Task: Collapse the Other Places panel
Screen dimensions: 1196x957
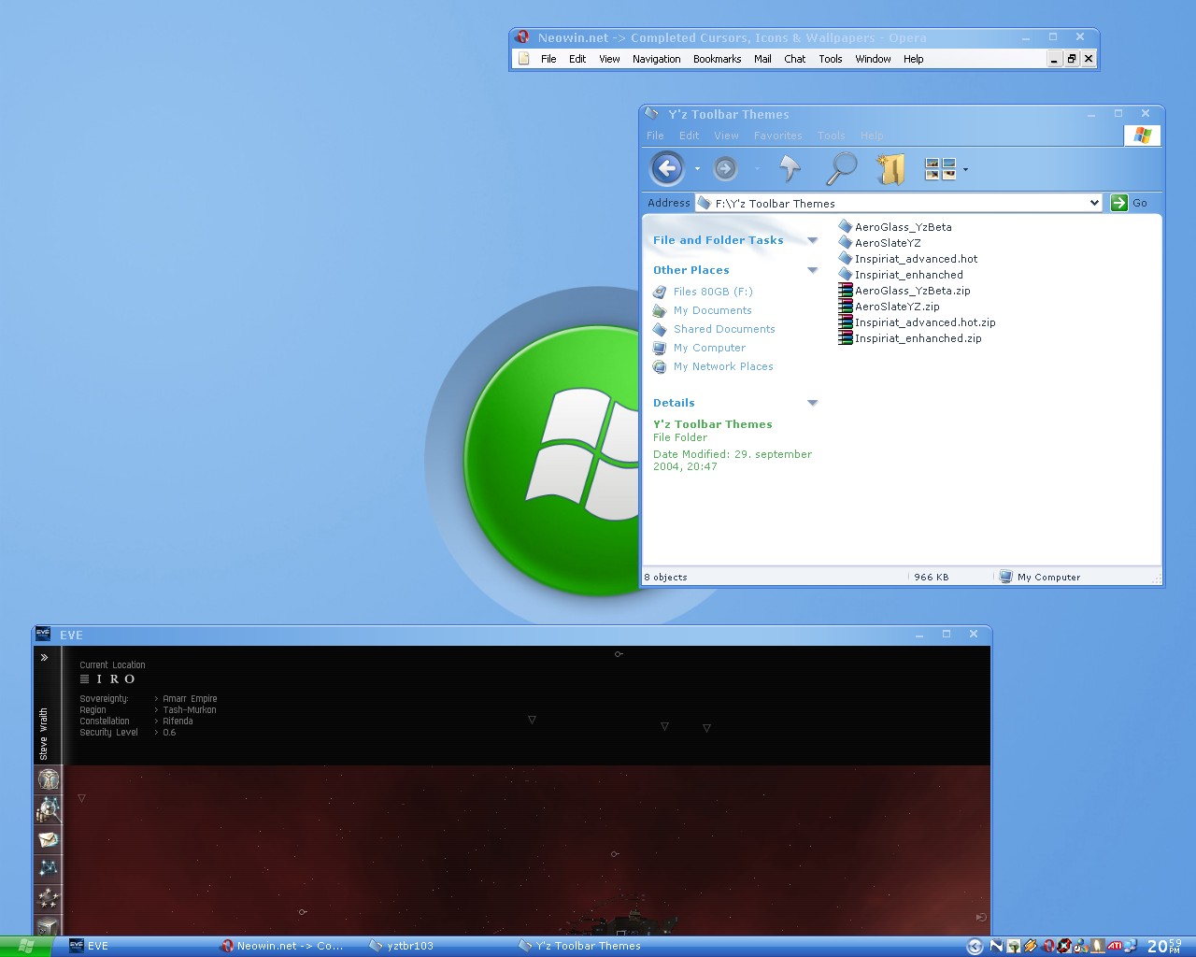Action: [x=812, y=270]
